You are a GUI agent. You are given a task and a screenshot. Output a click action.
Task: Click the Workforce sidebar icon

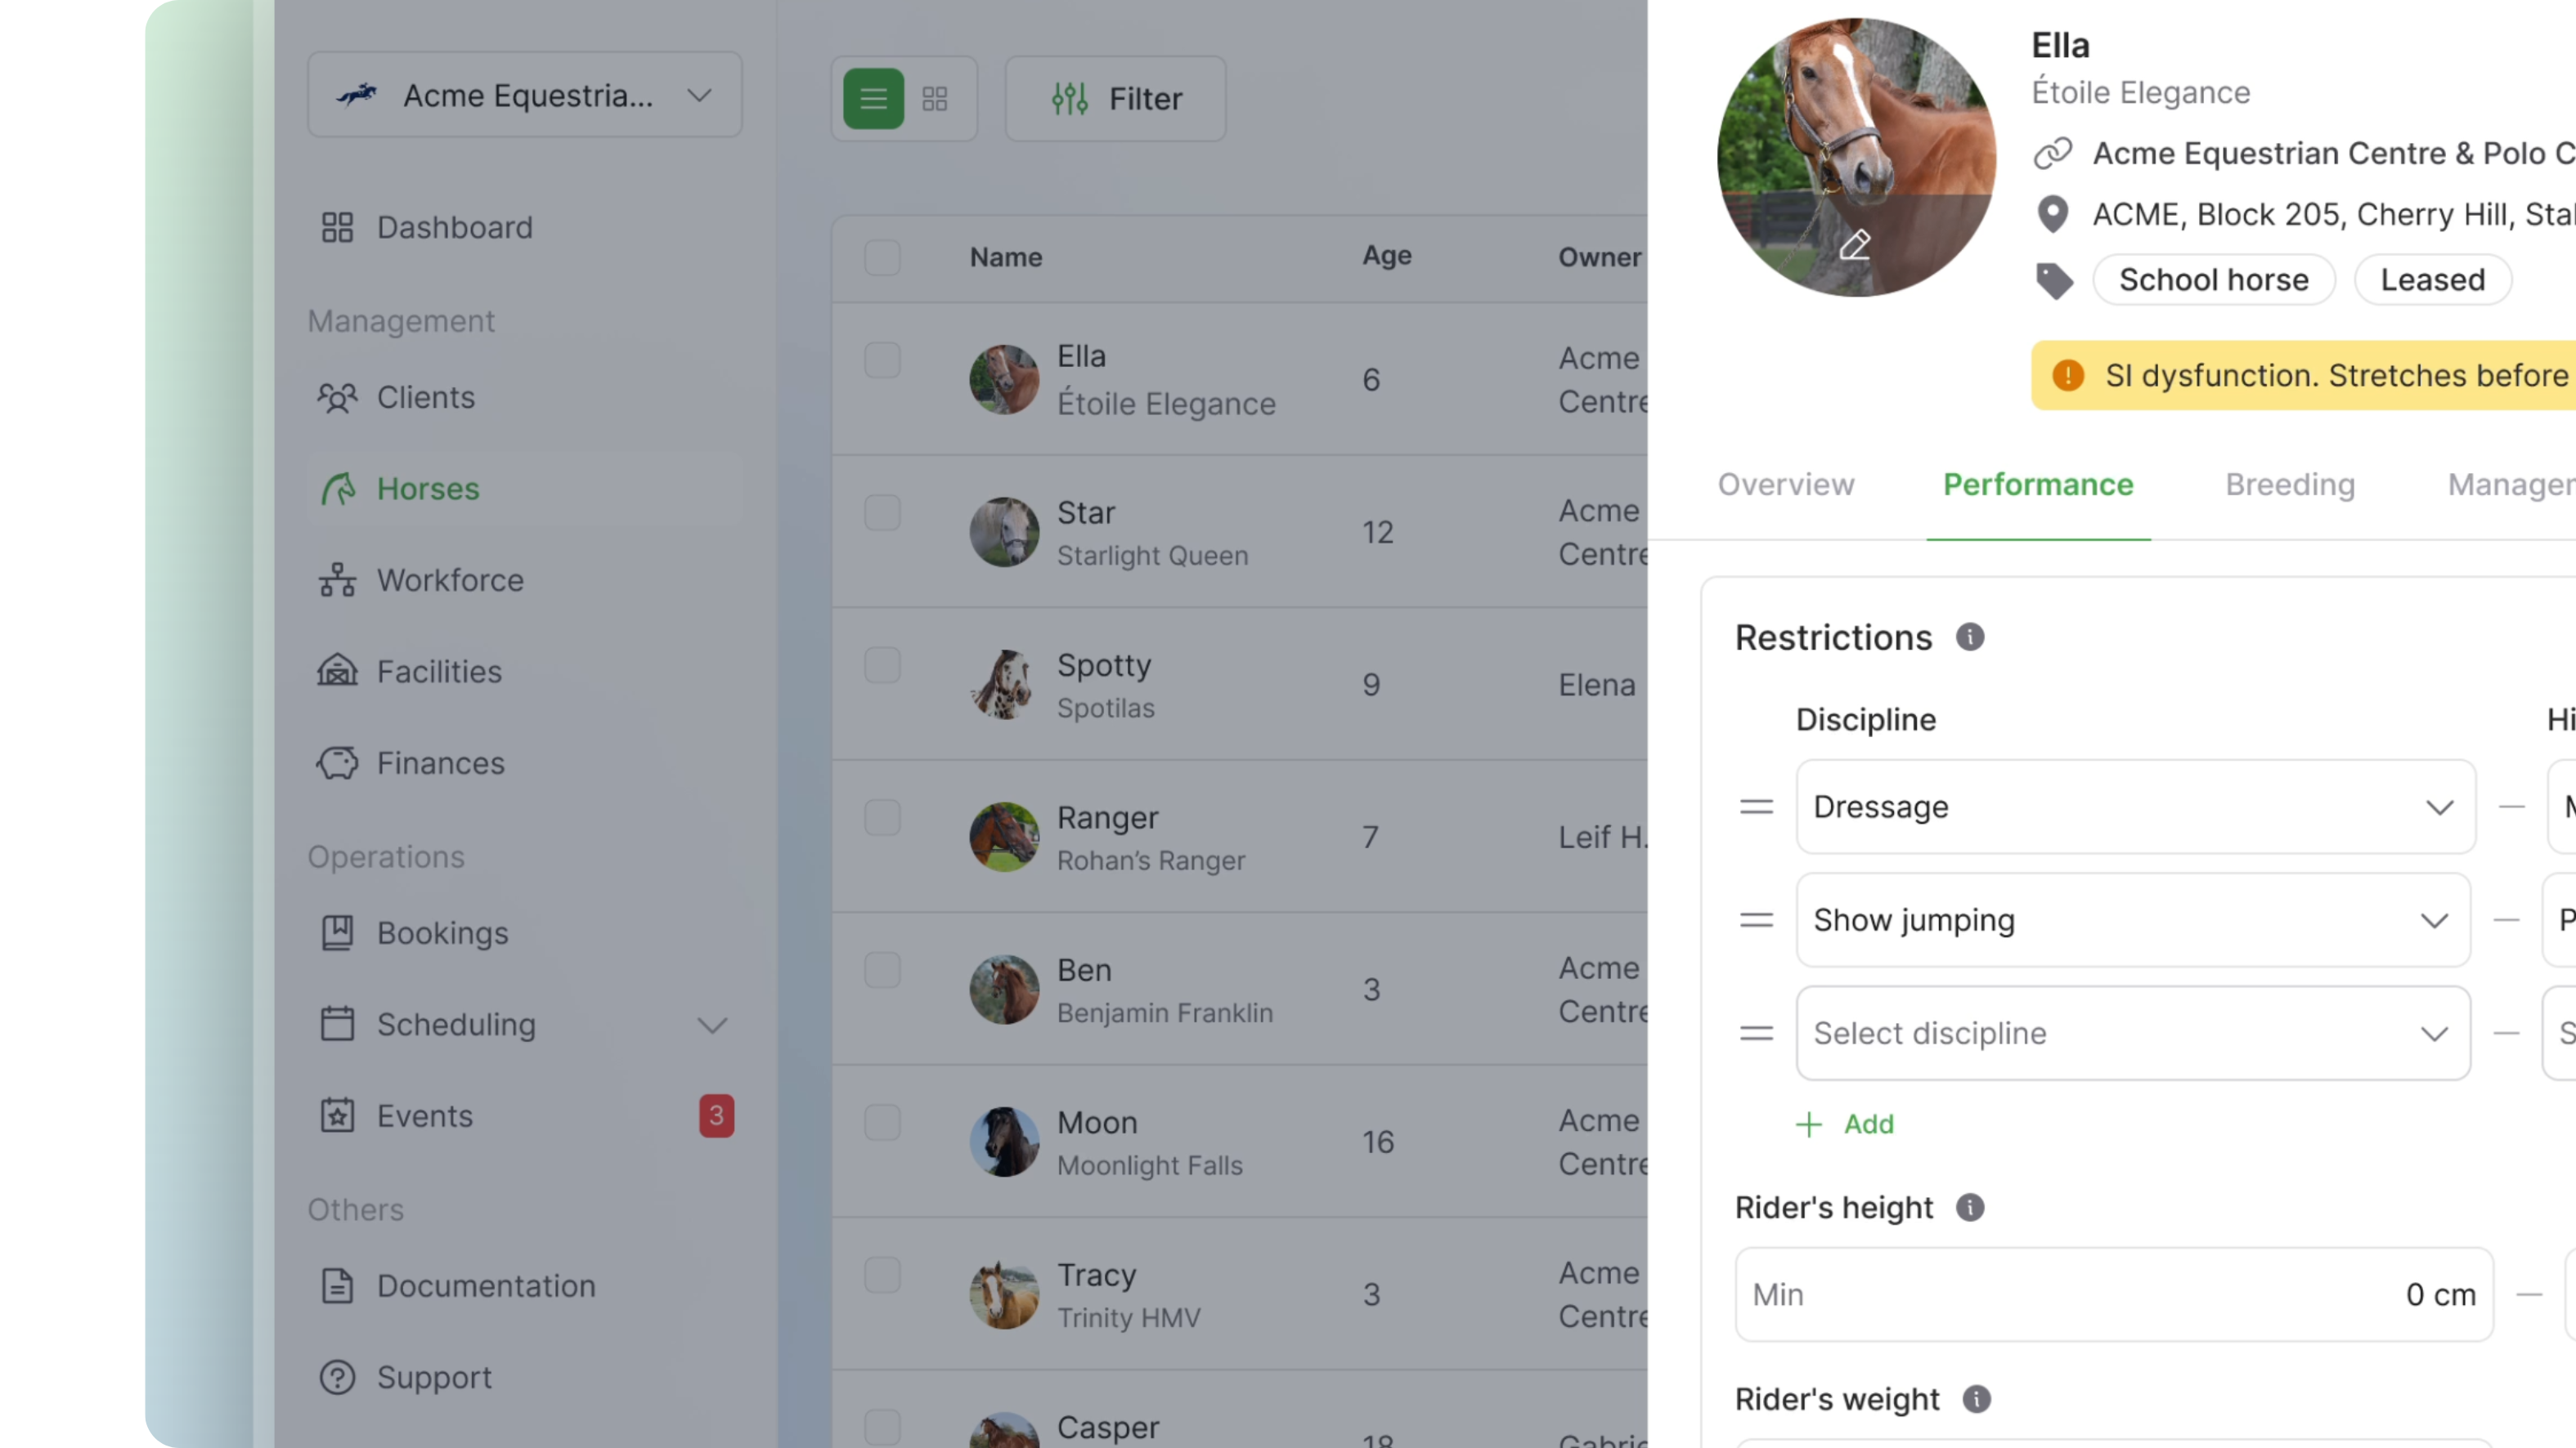336,580
